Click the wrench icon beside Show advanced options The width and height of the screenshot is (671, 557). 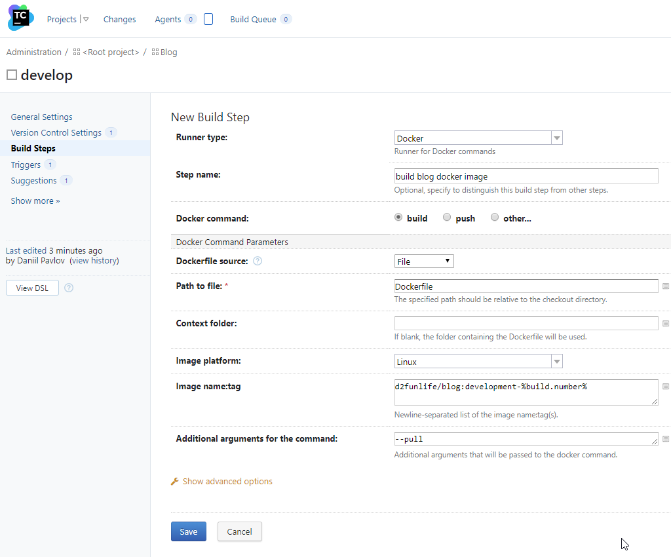175,481
